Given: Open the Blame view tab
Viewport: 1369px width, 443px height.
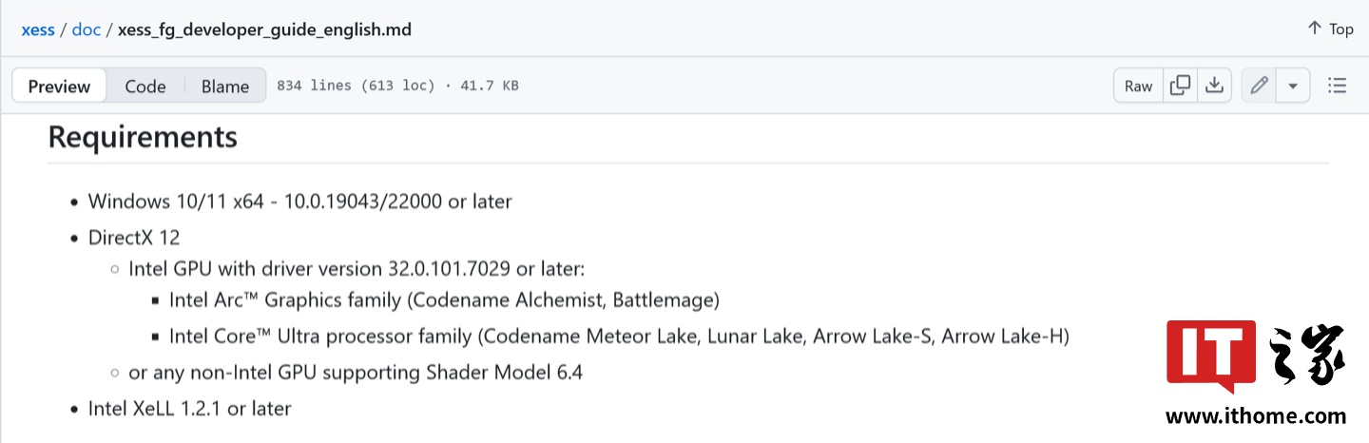Looking at the screenshot, I should [x=225, y=87].
